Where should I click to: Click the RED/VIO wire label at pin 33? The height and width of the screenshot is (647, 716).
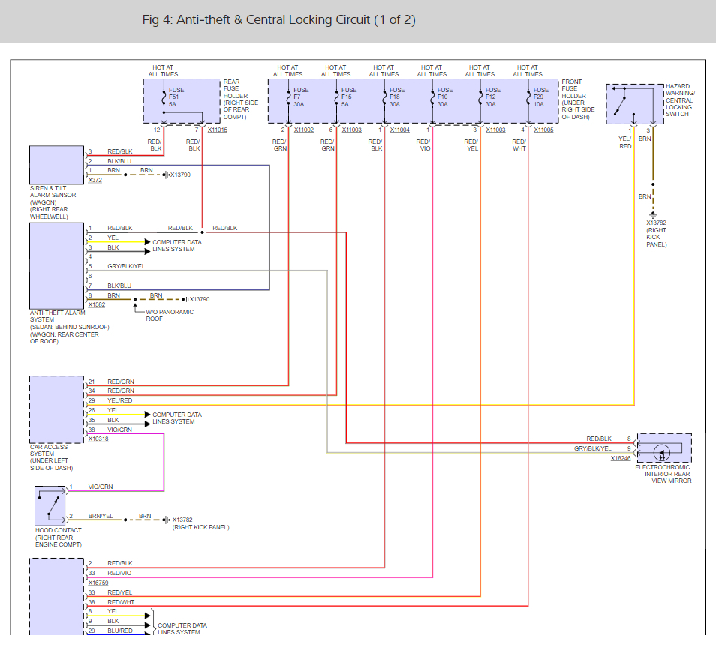(x=119, y=573)
